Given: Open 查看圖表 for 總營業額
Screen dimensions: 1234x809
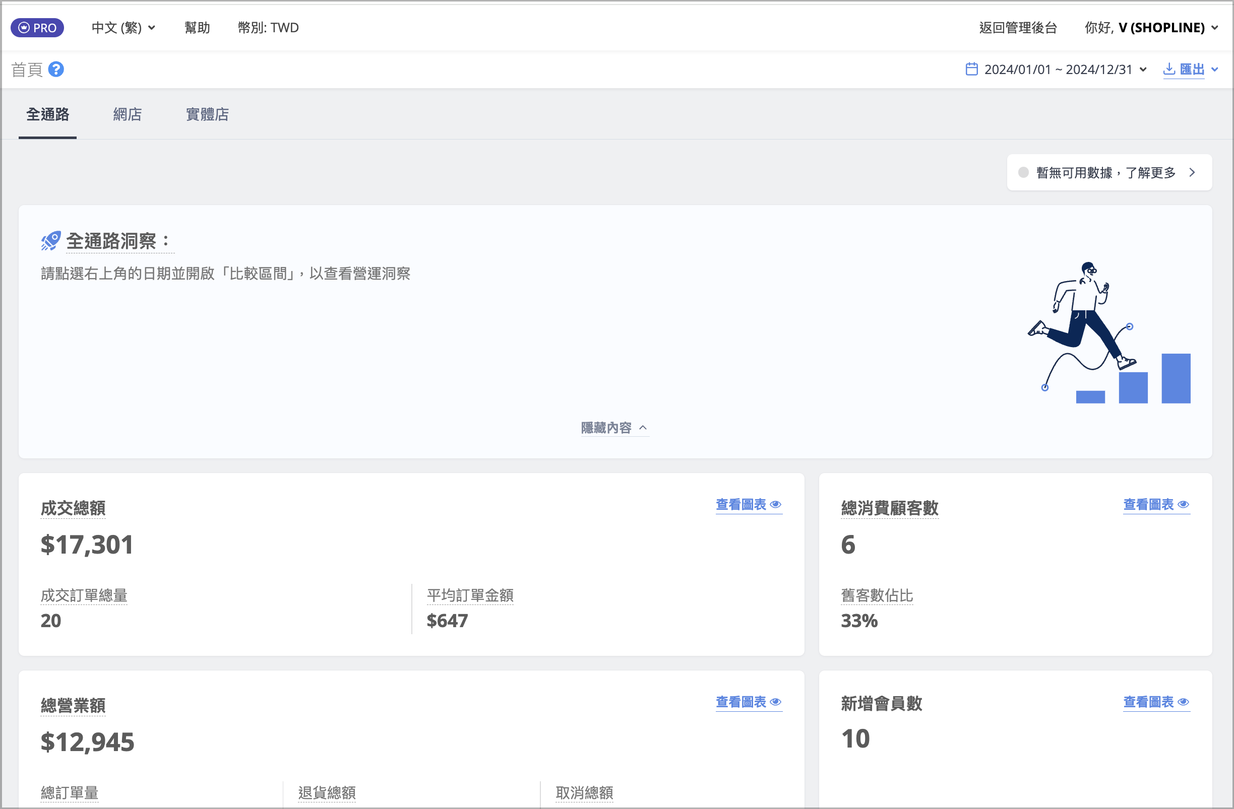Looking at the screenshot, I should point(749,702).
